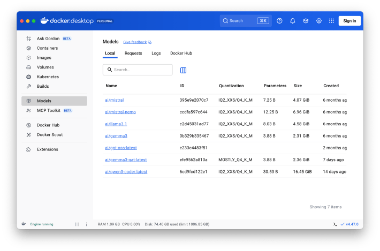Click the Give feedback link
This screenshot has height=251, width=380.
coord(135,42)
